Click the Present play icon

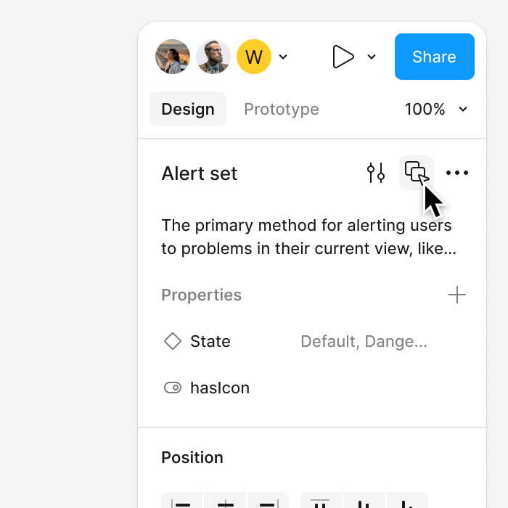click(x=343, y=57)
